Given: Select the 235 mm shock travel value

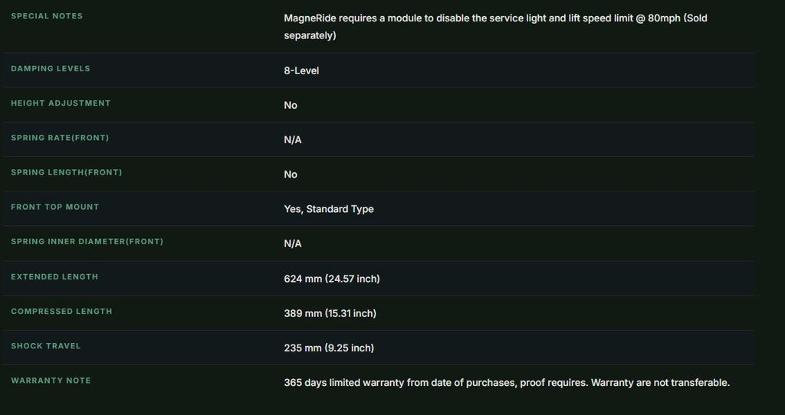Looking at the screenshot, I should [x=329, y=348].
